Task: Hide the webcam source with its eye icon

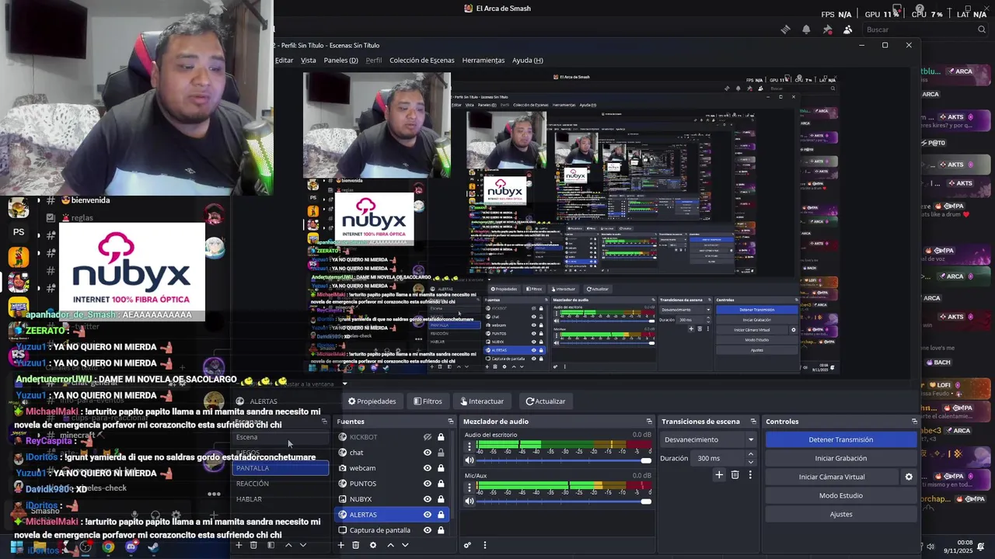Action: coord(427,468)
